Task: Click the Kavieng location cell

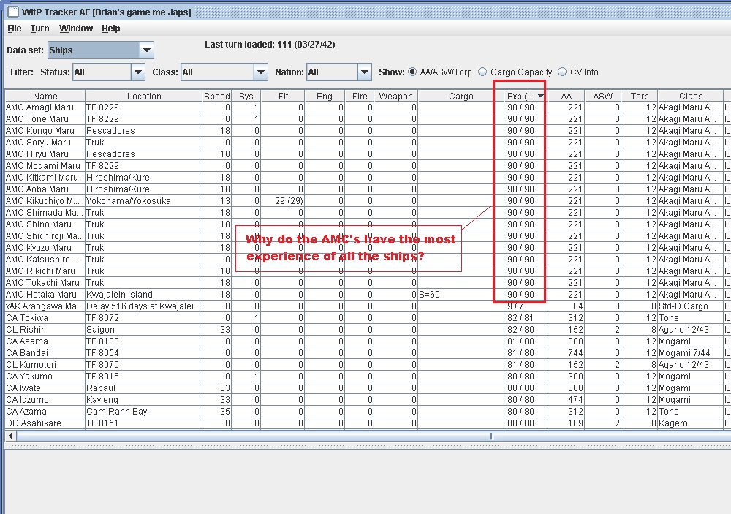Action: pos(144,400)
